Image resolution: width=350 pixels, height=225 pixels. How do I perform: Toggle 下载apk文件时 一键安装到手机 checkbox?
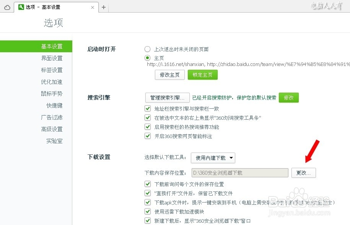[148, 202]
